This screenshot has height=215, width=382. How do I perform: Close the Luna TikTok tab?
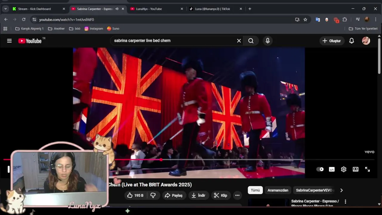point(241,9)
